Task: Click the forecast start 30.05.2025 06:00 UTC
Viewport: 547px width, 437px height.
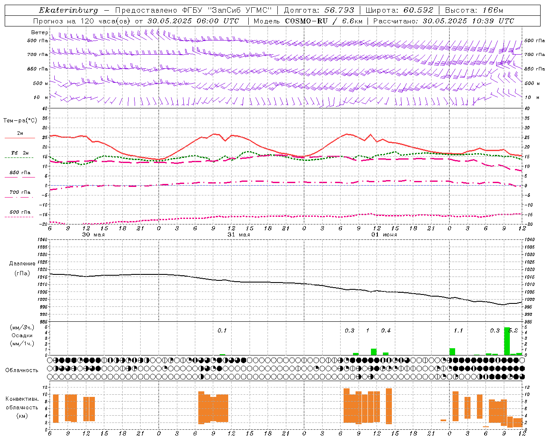Action: point(193,21)
